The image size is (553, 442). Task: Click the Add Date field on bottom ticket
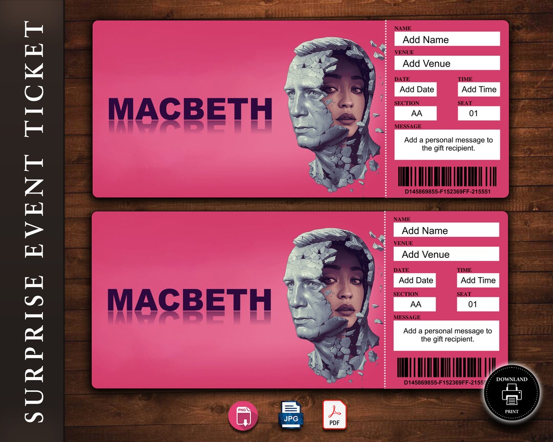click(x=415, y=280)
